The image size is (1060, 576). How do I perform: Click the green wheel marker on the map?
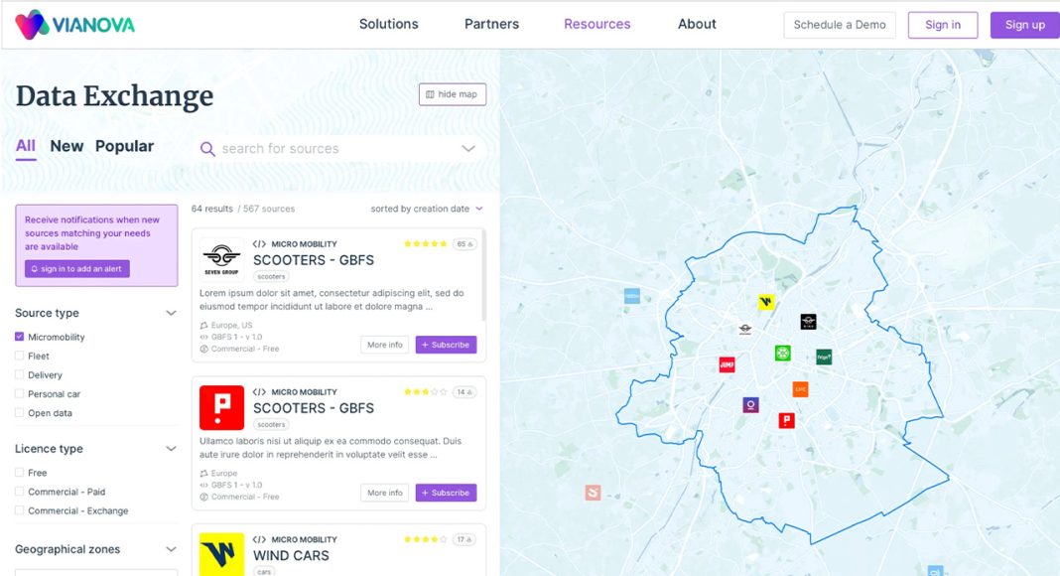tap(783, 353)
